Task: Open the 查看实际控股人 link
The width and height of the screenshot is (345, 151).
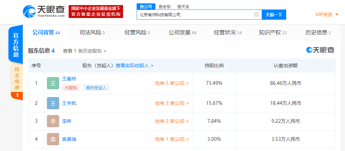Action: point(135,65)
